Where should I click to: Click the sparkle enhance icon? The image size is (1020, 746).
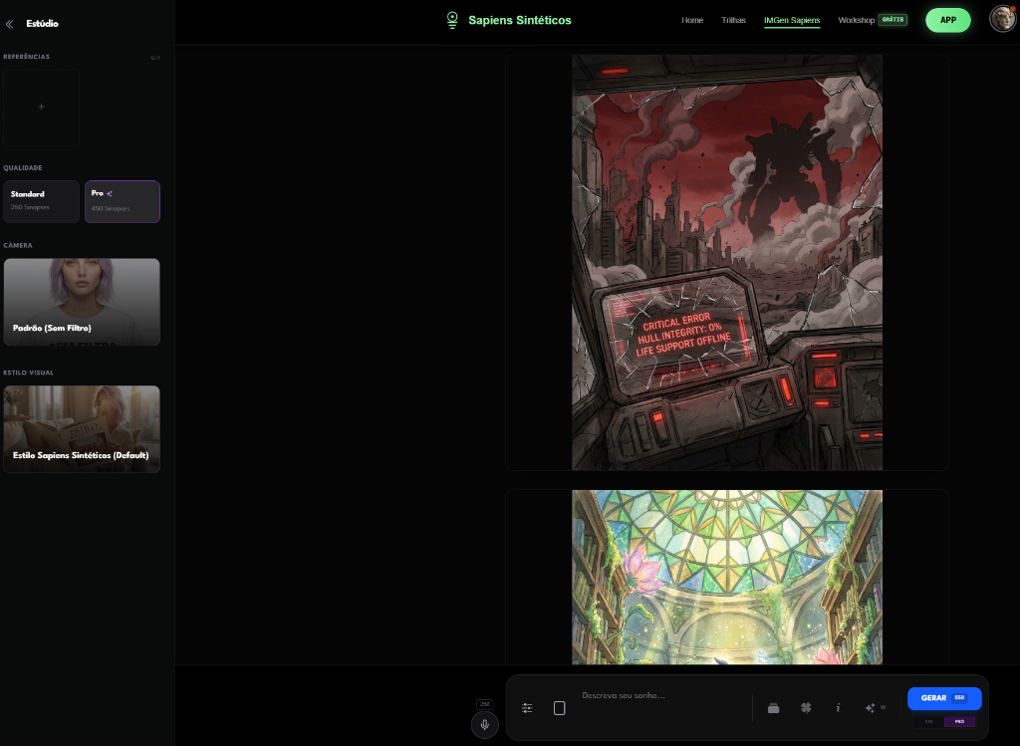coord(871,708)
